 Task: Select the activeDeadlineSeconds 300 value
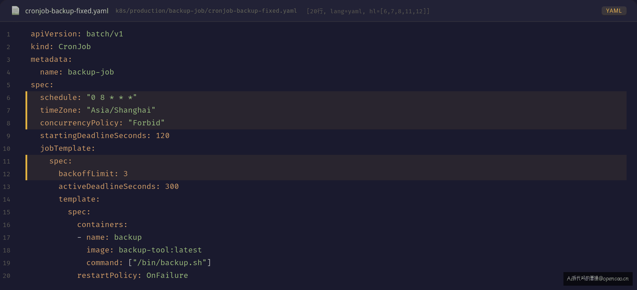(x=172, y=187)
